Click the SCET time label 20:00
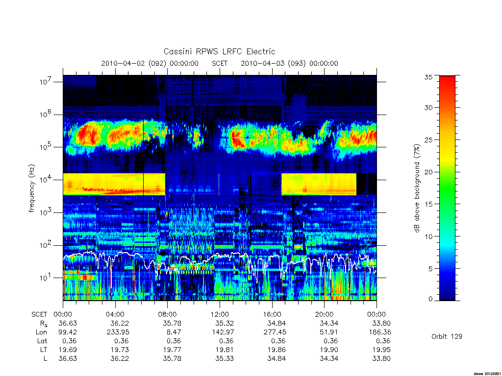This screenshot has width=502, height=376. [325, 314]
